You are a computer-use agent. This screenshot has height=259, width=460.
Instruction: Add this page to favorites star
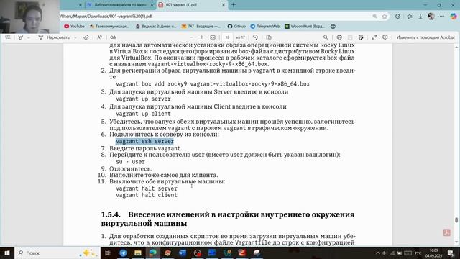385,17
